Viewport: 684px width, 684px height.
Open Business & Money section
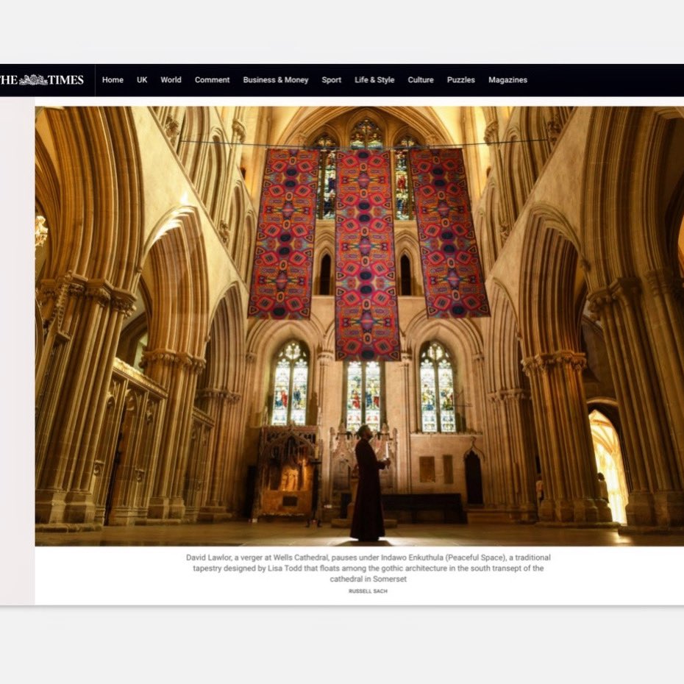276,80
